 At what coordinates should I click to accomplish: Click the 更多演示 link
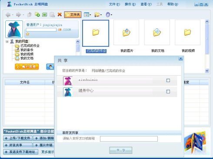48,152
